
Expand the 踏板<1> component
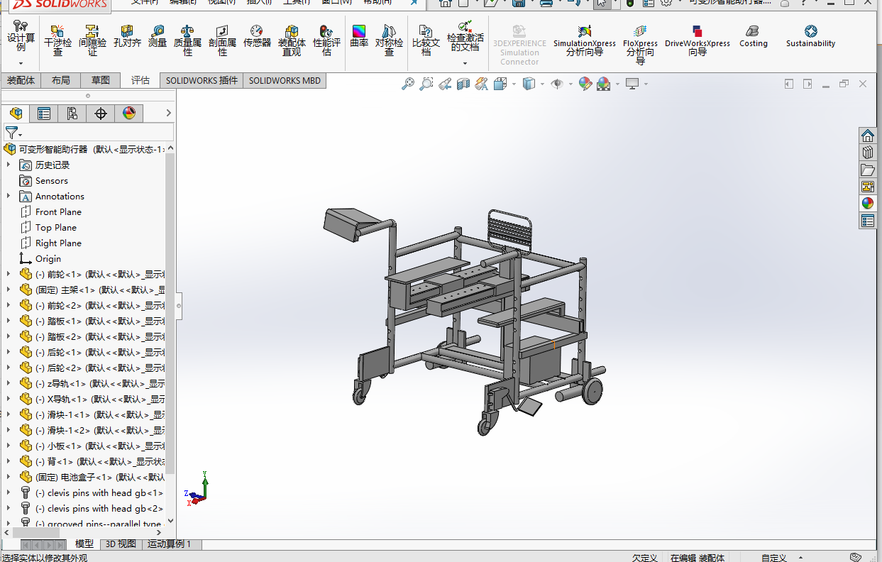[9, 321]
